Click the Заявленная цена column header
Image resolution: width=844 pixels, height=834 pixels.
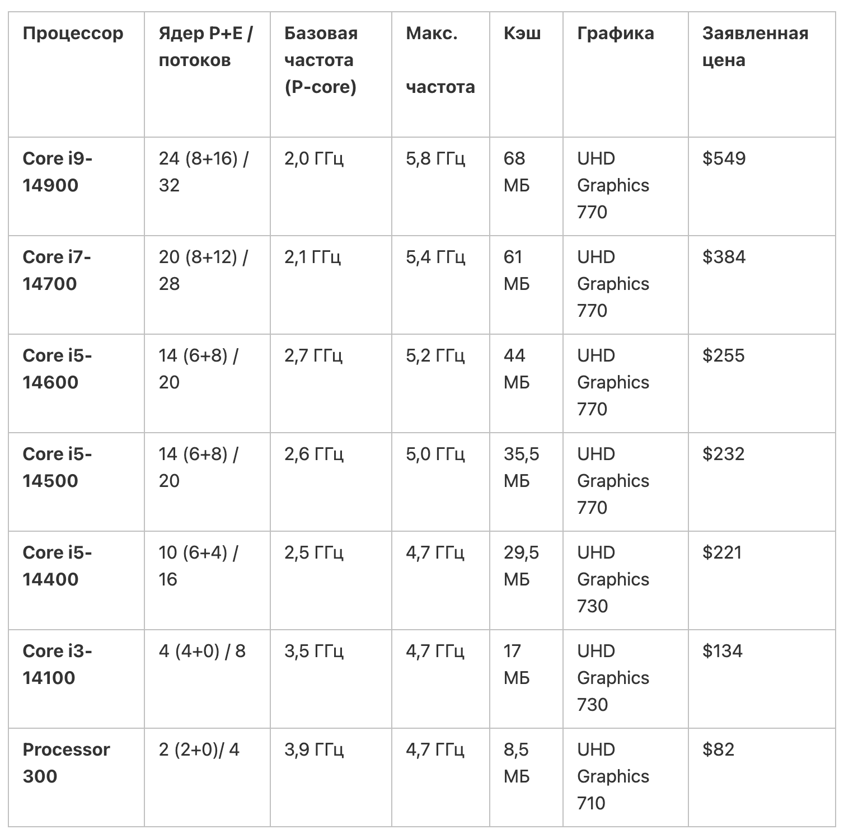pos(755,46)
